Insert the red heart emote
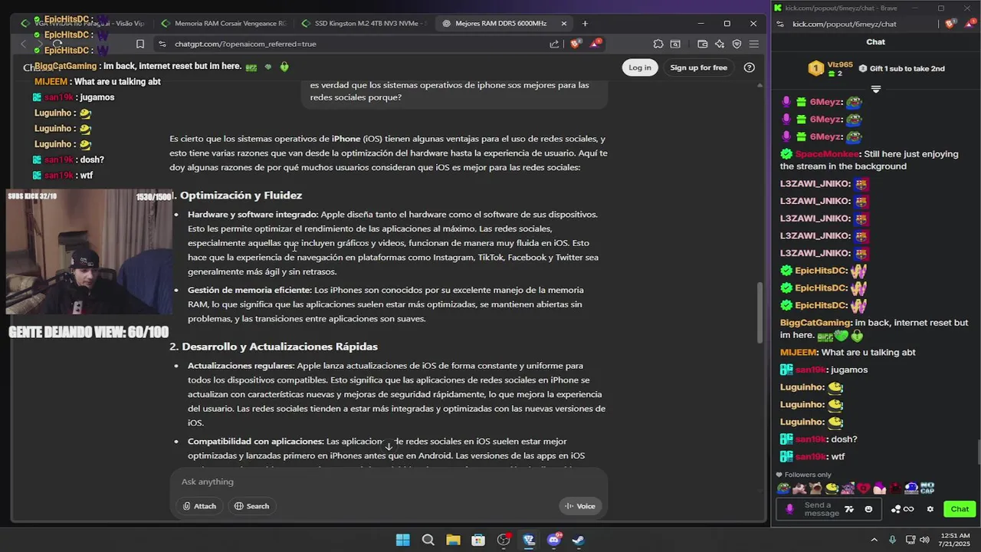The width and height of the screenshot is (981, 552). pos(864,488)
